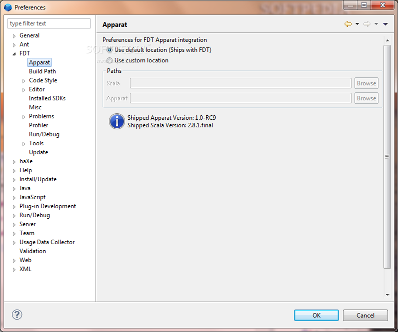Expand the XML tree node

pos(14,270)
